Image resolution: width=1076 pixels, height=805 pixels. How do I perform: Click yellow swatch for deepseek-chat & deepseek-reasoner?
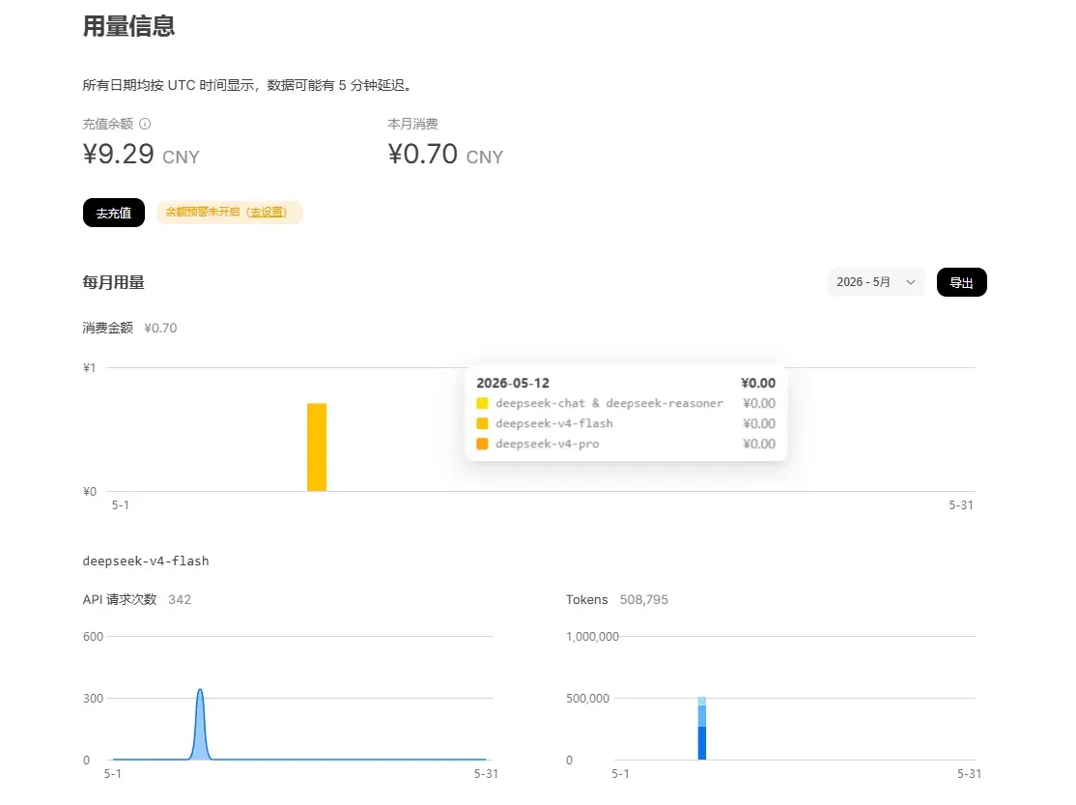pos(482,403)
